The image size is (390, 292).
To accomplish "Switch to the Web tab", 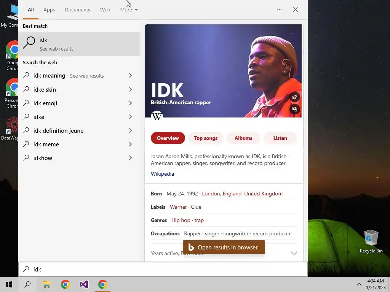I will (105, 10).
